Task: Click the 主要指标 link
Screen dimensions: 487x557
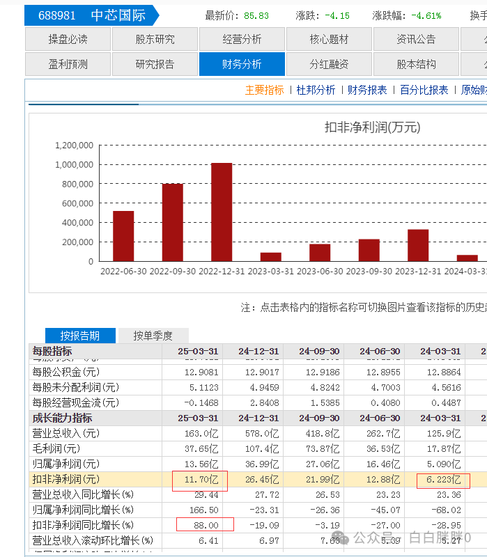Action: click(265, 91)
